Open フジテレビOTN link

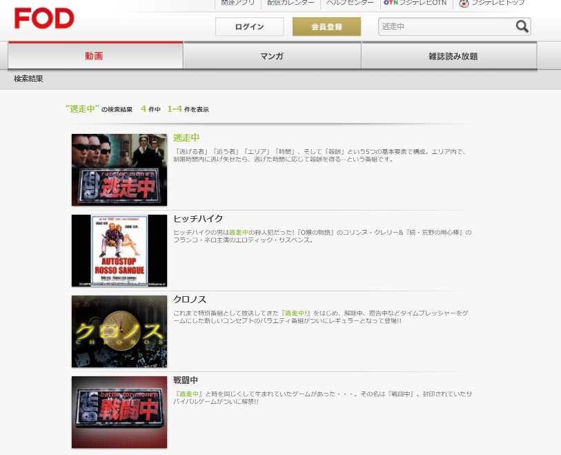(415, 3)
